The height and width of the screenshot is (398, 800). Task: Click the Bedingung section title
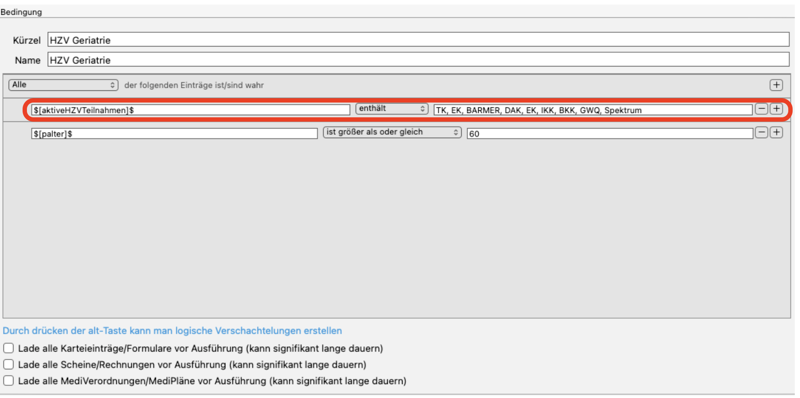point(21,12)
